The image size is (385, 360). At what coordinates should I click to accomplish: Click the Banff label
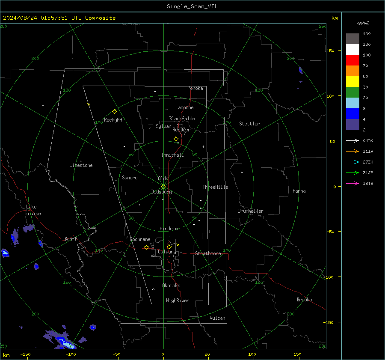pos(71,238)
